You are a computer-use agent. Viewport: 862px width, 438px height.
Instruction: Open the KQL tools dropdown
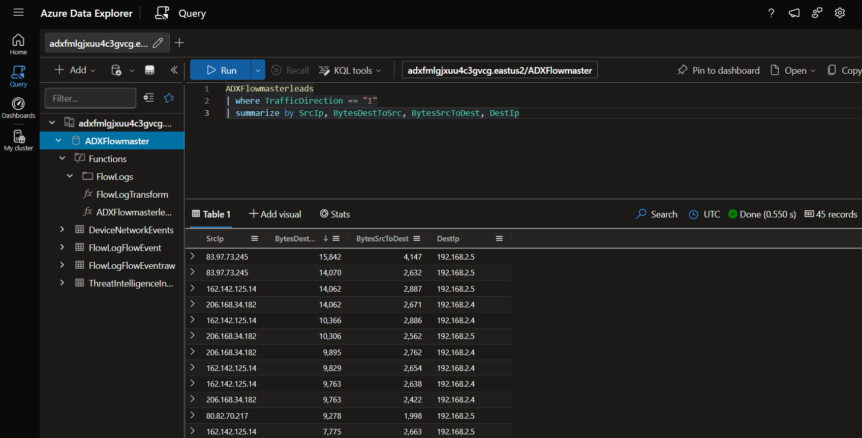coord(350,70)
